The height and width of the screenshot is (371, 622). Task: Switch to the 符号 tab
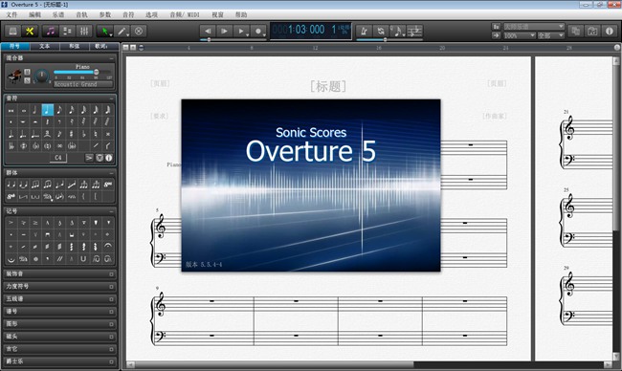coord(15,46)
